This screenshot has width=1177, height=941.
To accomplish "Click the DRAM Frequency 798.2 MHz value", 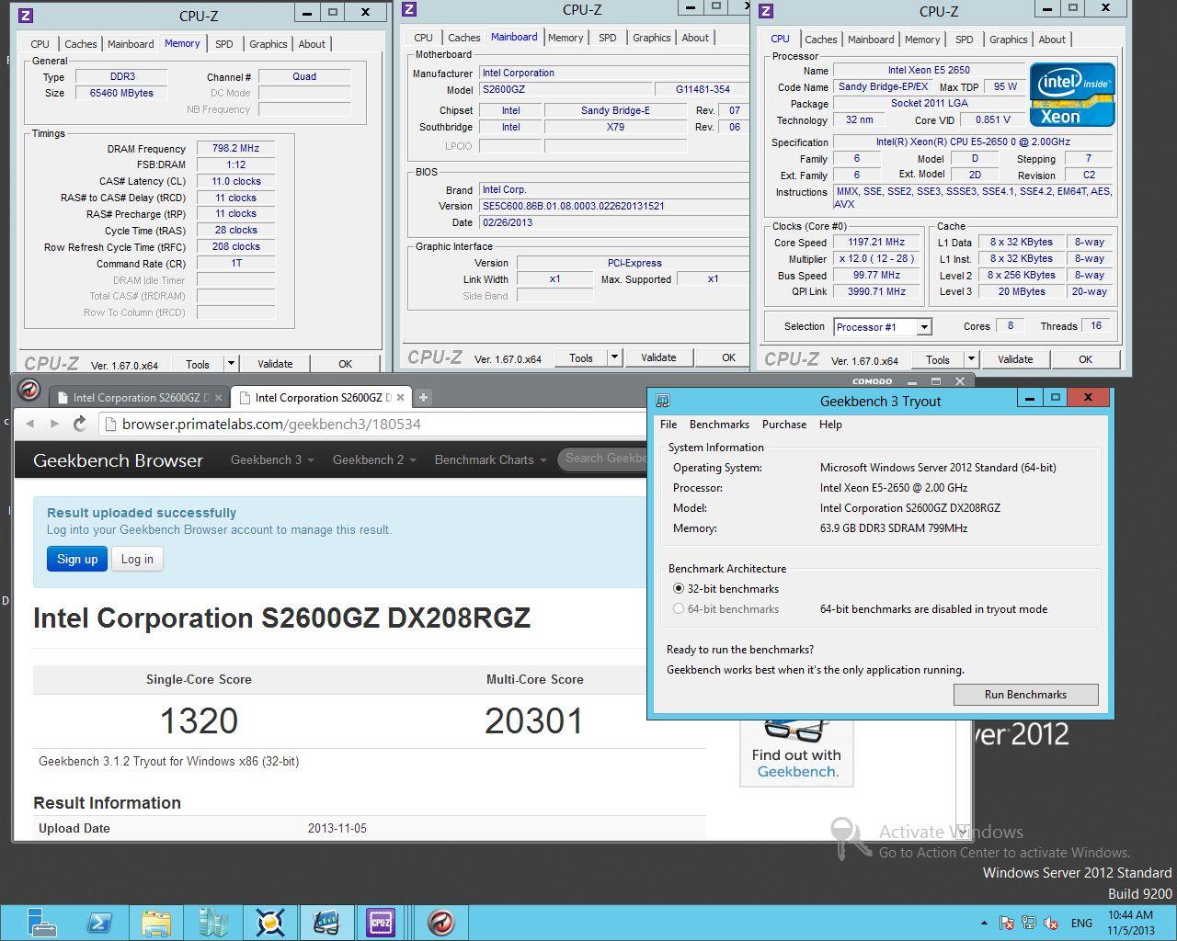I will click(235, 148).
